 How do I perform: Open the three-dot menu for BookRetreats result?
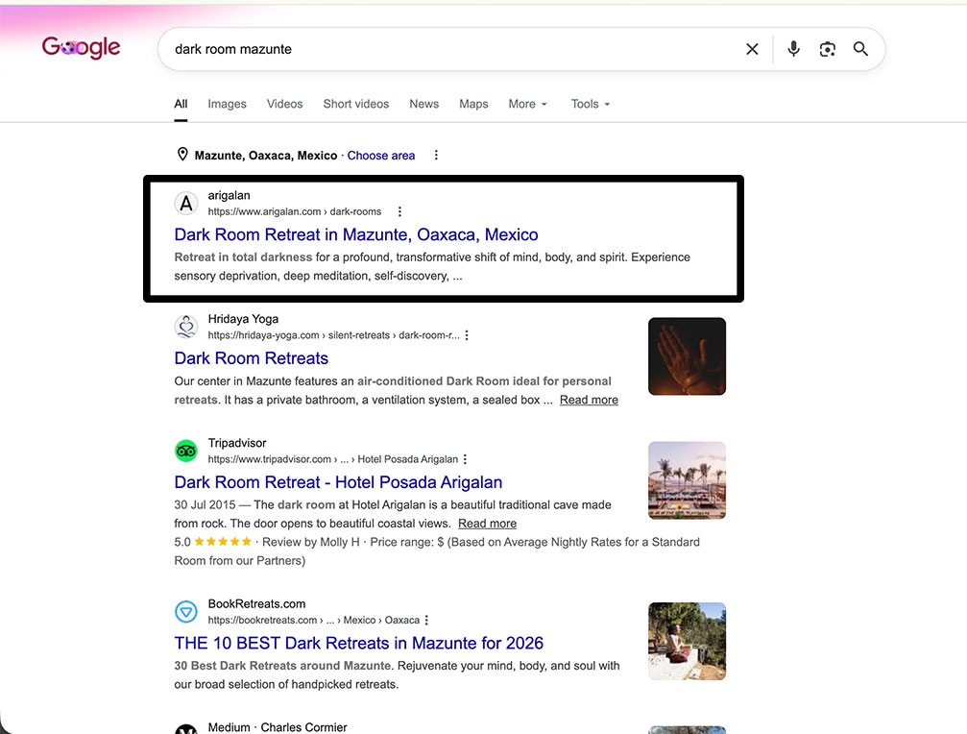point(426,620)
